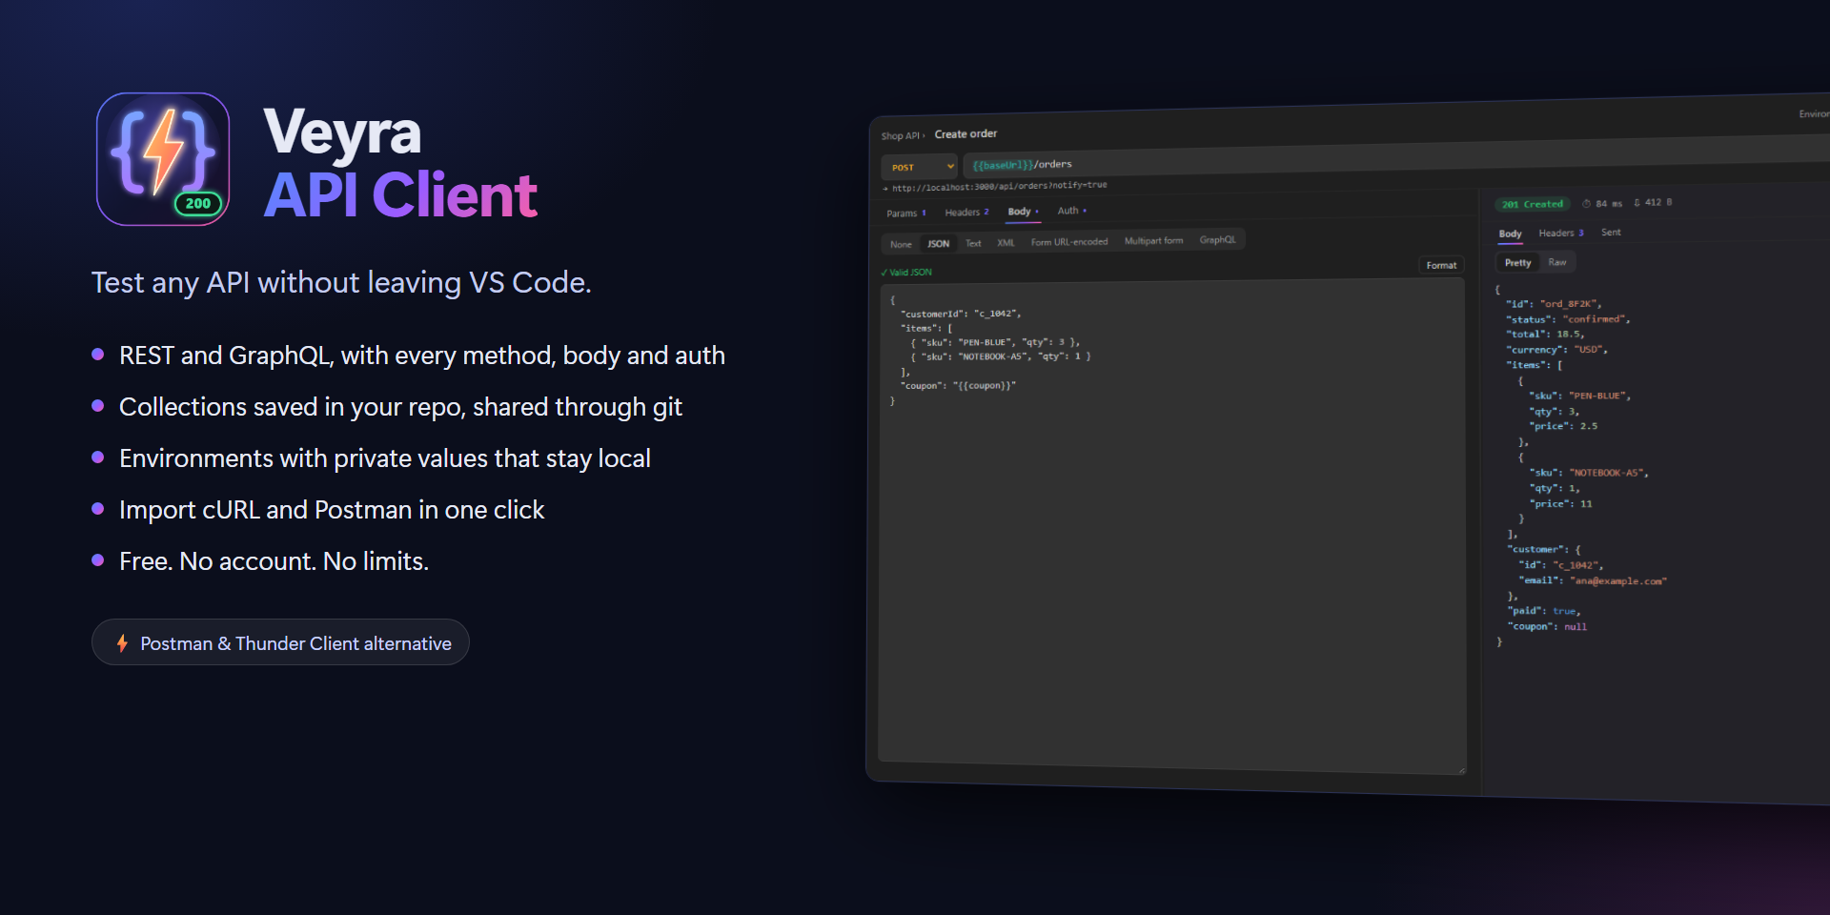This screenshot has width=1830, height=915.
Task: Click the Format button
Action: point(1441,265)
